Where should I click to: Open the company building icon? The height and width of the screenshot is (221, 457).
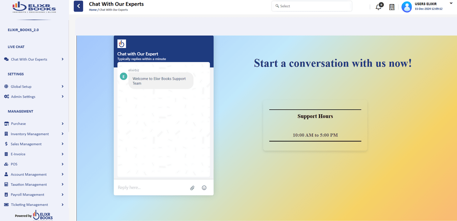point(392,7)
